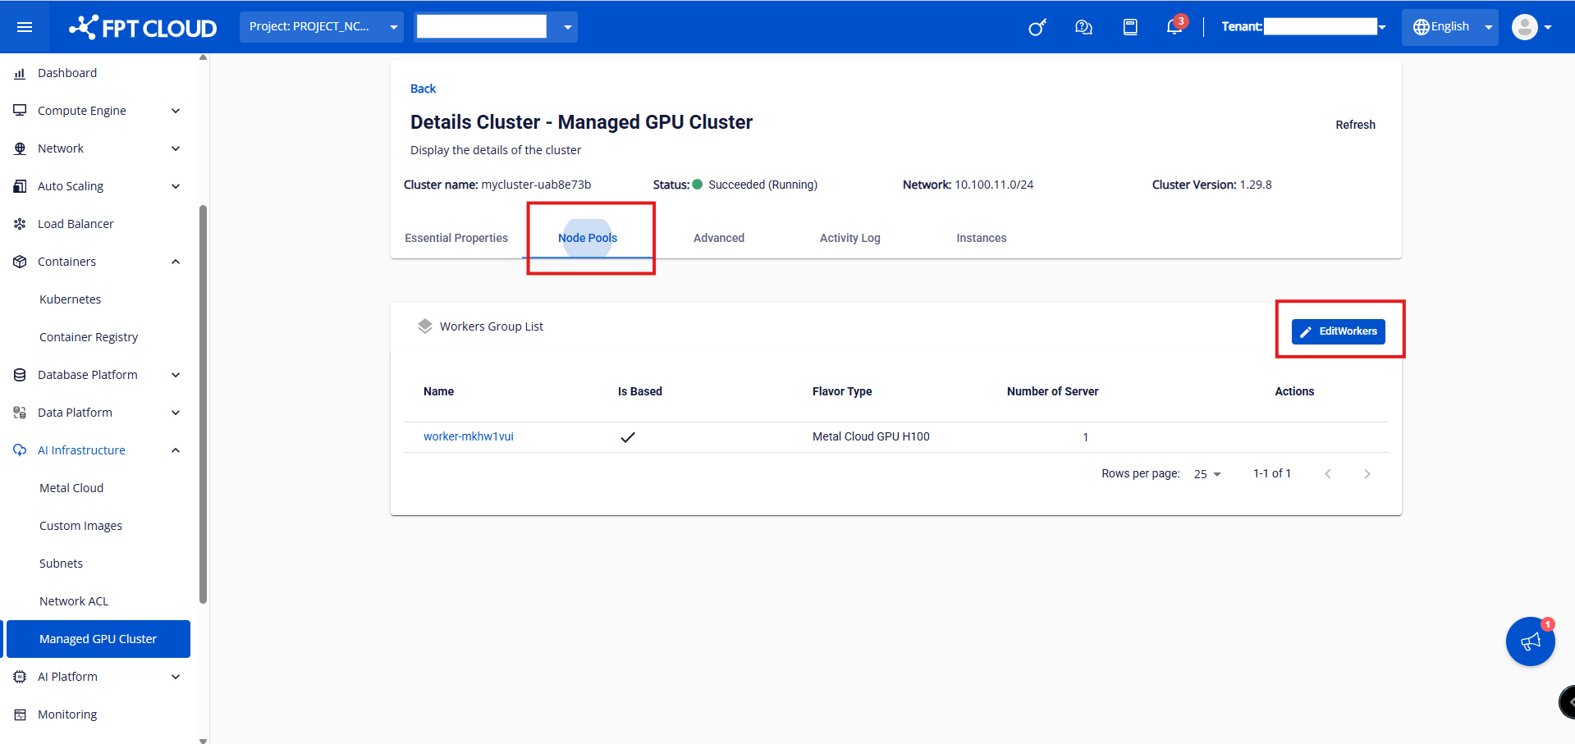
Task: Open the user avatar account menu
Action: 1532,27
